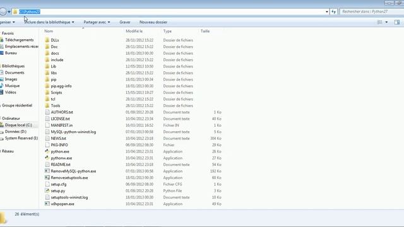The width and height of the screenshot is (404, 227).
Task: Click the pythonw.exe application icon
Action: click(47, 158)
